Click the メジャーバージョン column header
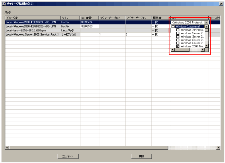Viewport: 225px width, 163px height. pos(112,18)
